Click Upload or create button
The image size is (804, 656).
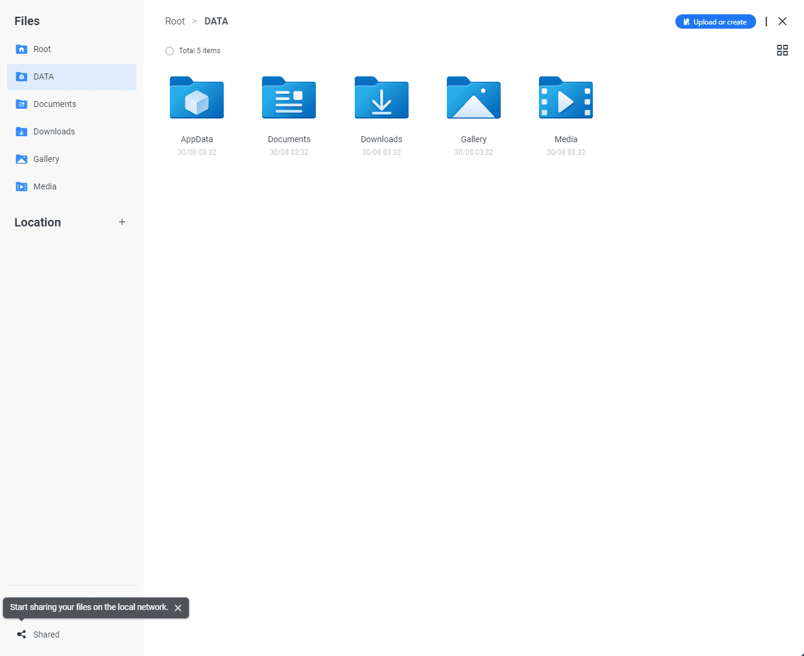click(715, 22)
